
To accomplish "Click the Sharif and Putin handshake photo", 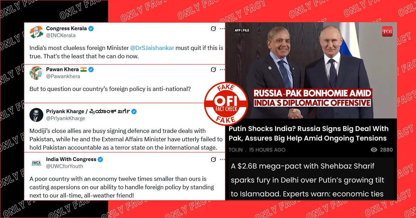I will (311, 70).
